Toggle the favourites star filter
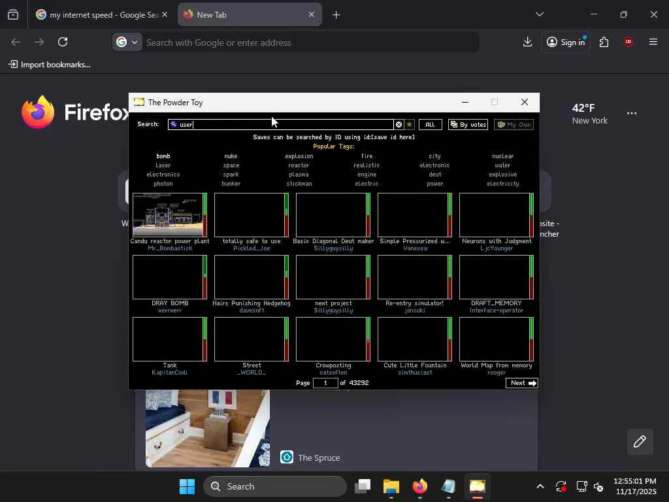This screenshot has height=502, width=669. point(409,125)
